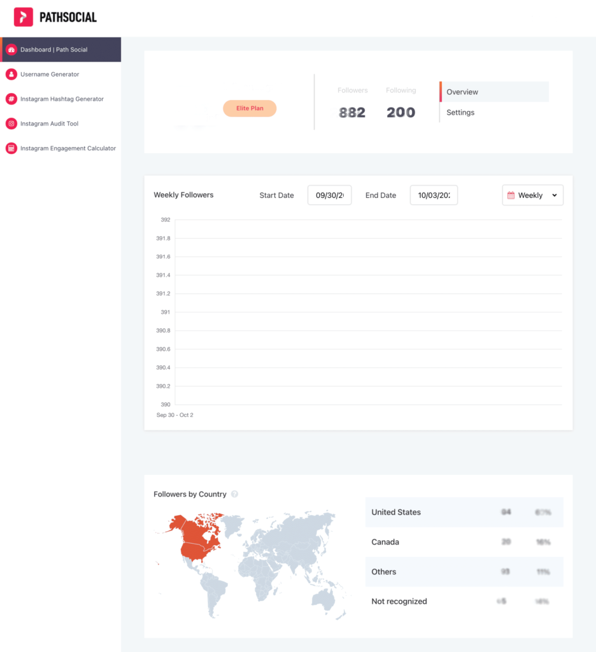Select the United States row

tap(464, 512)
